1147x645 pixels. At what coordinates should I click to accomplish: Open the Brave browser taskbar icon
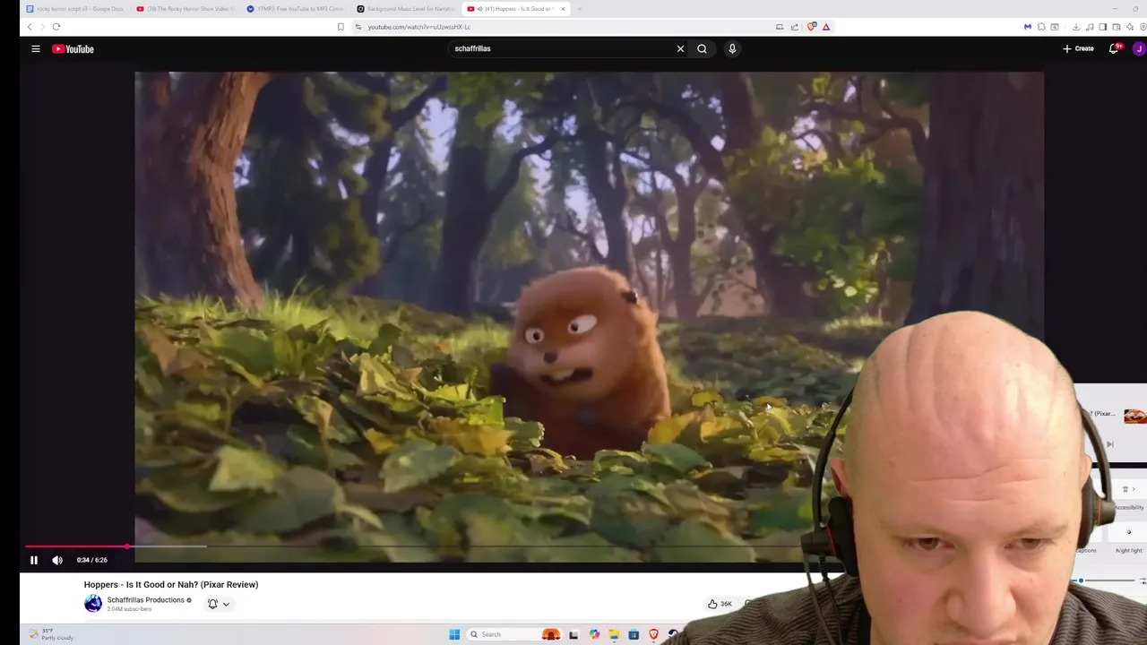tap(653, 634)
